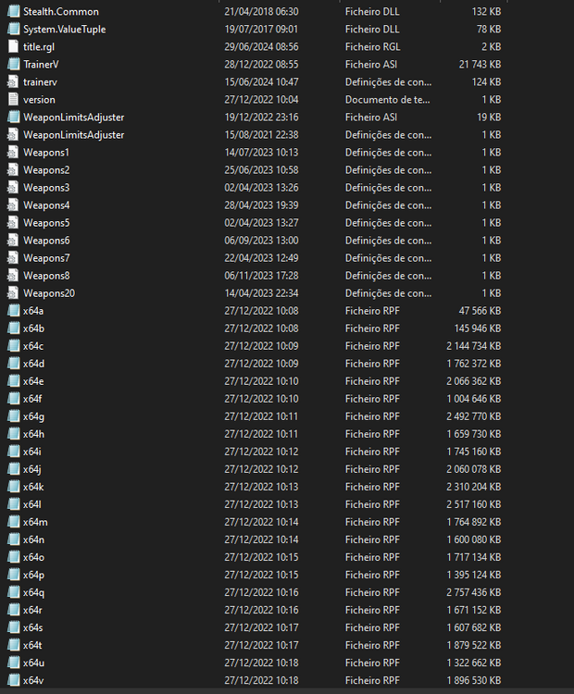Click the file name x64r
The width and height of the screenshot is (574, 694).
coord(32,610)
